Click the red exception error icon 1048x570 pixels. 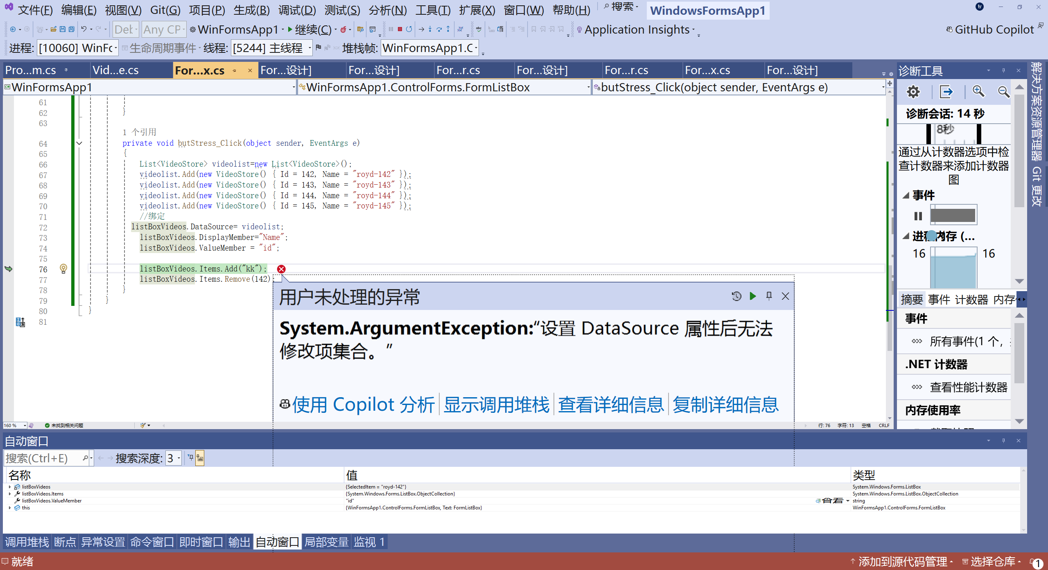(281, 269)
